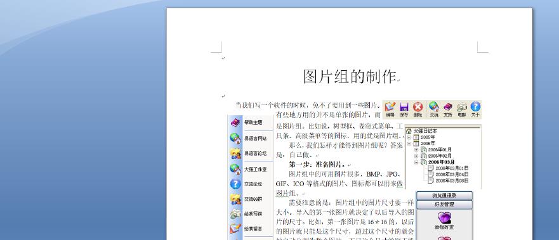
Task: Click the 浏览通讯录 button
Action: pyautogui.click(x=444, y=196)
